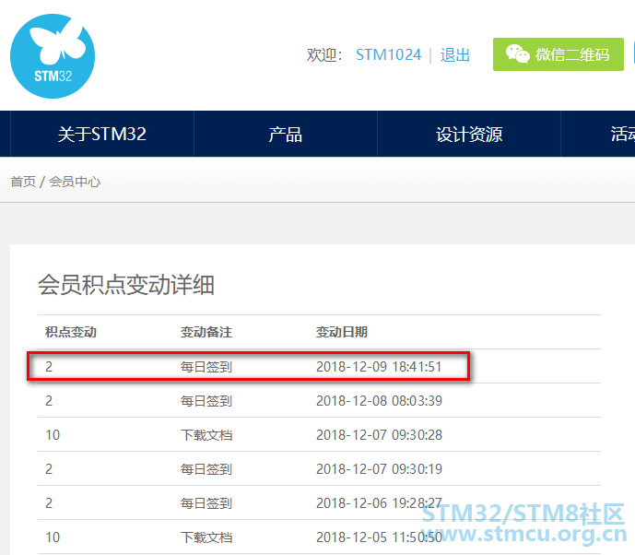Click the 微信二维码 green button
Image resolution: width=635 pixels, height=555 pixels.
click(559, 54)
